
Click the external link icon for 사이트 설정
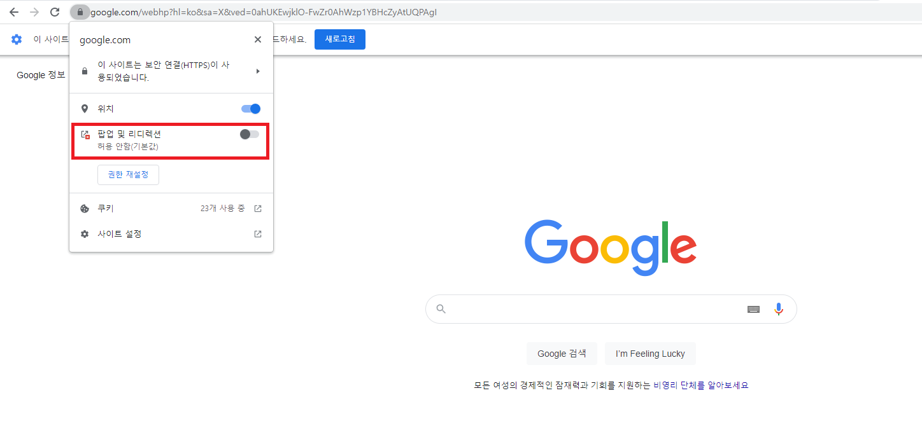pyautogui.click(x=258, y=234)
